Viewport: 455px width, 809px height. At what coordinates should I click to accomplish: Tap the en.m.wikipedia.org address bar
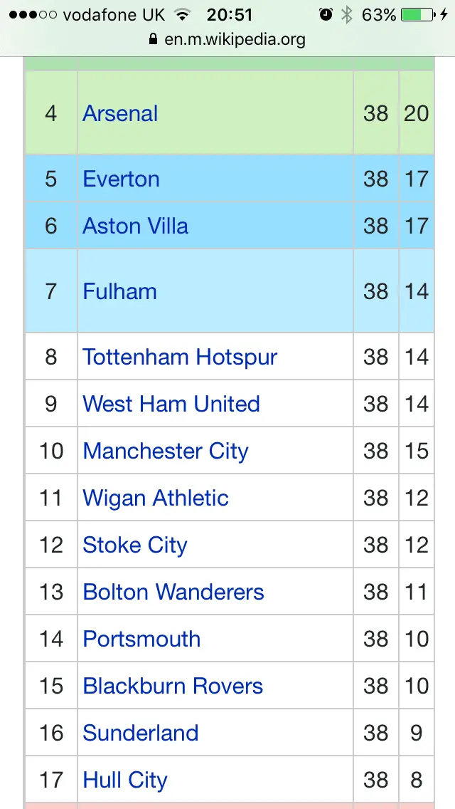(235, 39)
